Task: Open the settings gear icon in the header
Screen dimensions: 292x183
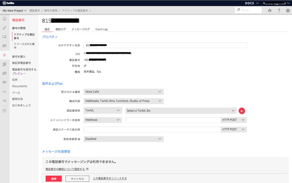Action: click(288, 10)
